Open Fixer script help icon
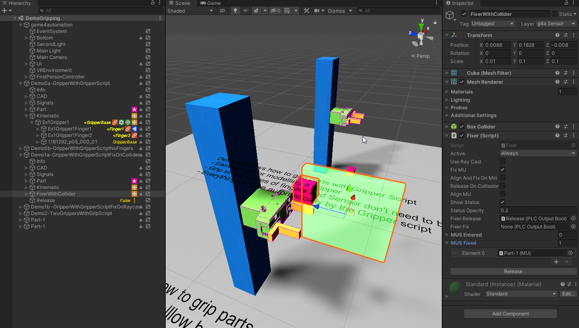The width and height of the screenshot is (579, 328). (557, 136)
